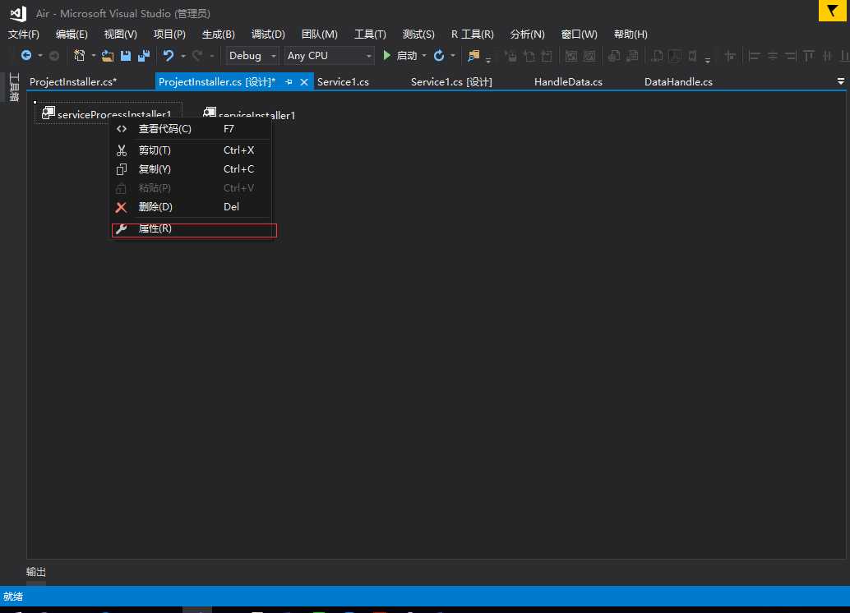Open the R 工具(R) menu
This screenshot has height=613, width=850.
pos(472,35)
